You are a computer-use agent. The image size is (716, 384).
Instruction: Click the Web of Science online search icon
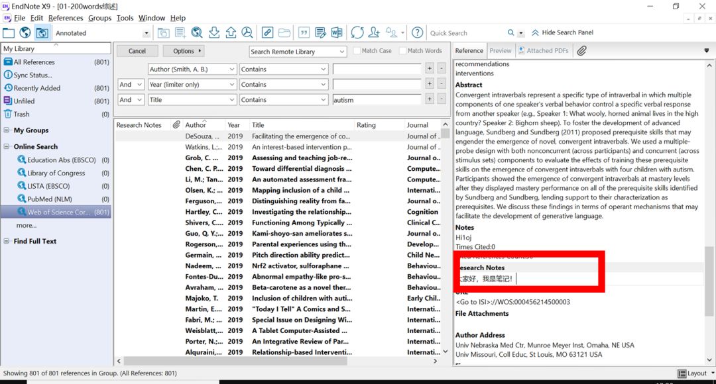(21, 212)
